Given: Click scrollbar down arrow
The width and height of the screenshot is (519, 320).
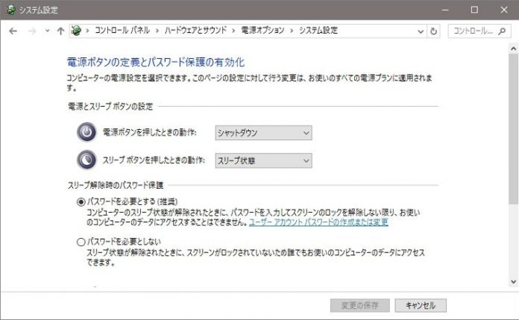Looking at the screenshot, I should 513,282.
